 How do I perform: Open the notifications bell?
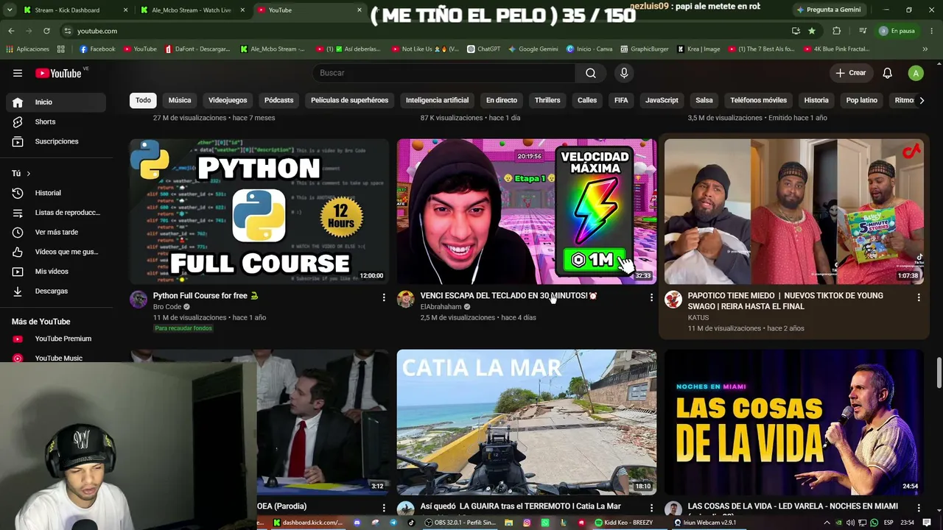888,73
